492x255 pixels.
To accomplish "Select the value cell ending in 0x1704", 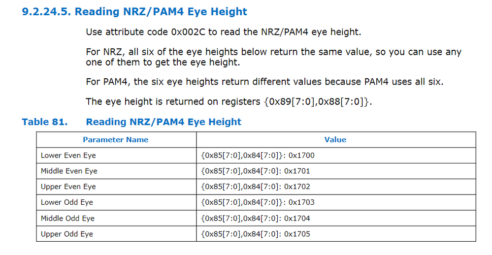I will point(256,218).
